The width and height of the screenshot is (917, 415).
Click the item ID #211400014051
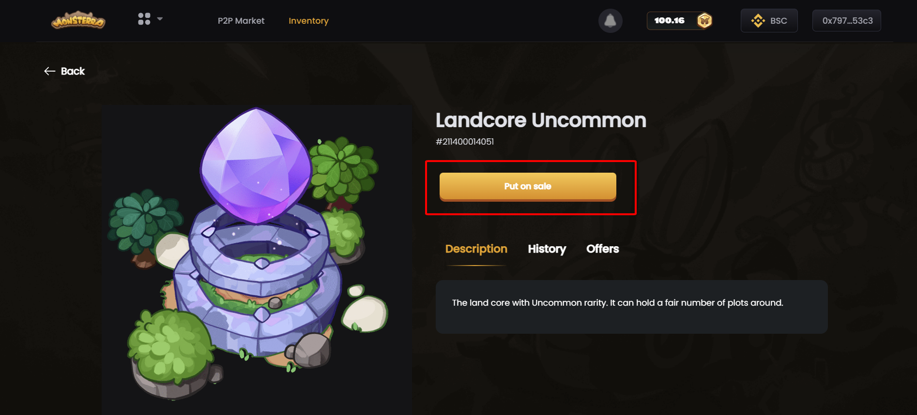coord(465,142)
